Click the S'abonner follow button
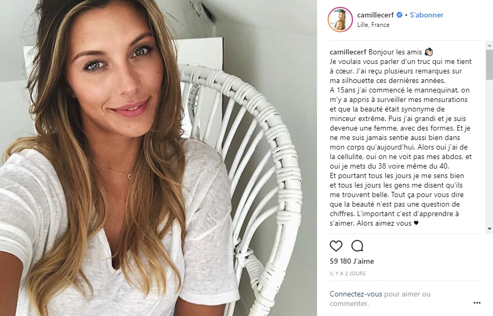 (x=426, y=15)
